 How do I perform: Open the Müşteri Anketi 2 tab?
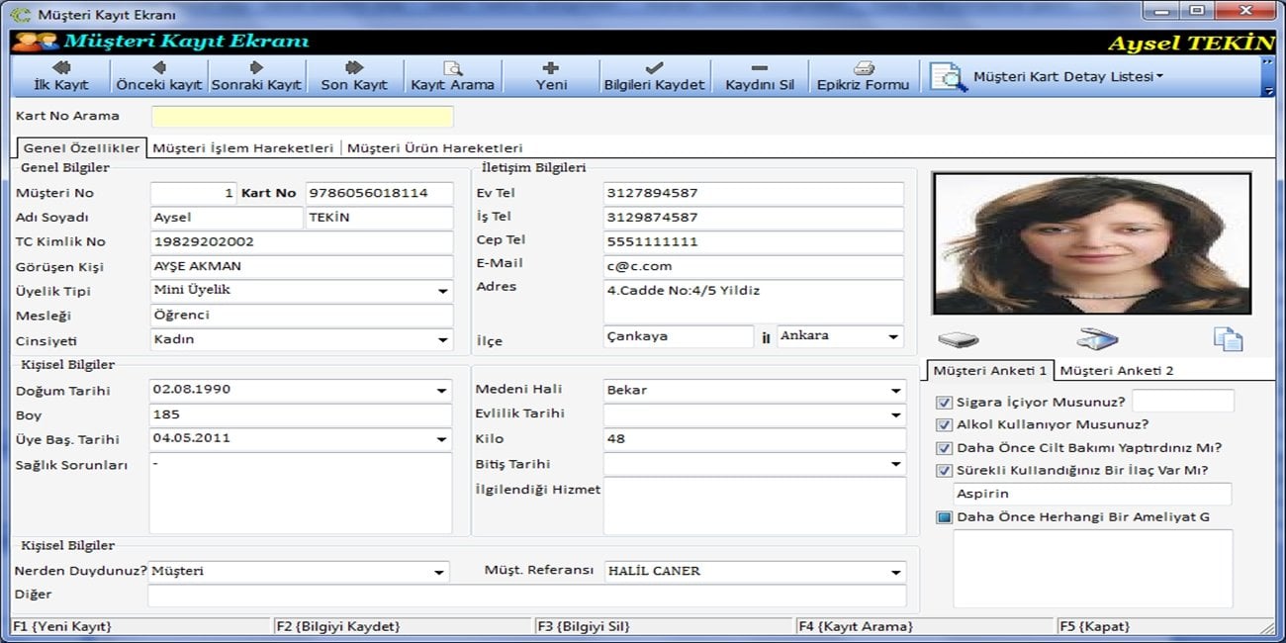pyautogui.click(x=1116, y=371)
